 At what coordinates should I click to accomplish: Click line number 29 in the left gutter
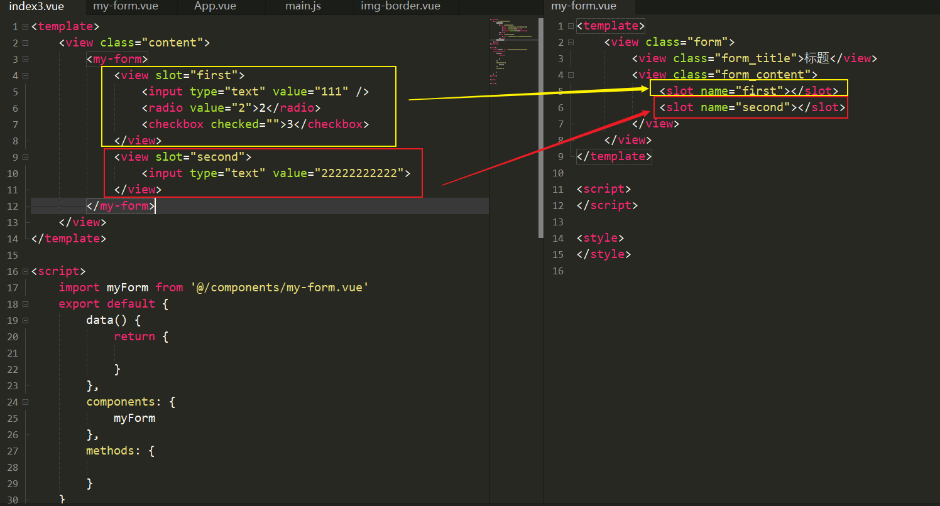[x=13, y=483]
